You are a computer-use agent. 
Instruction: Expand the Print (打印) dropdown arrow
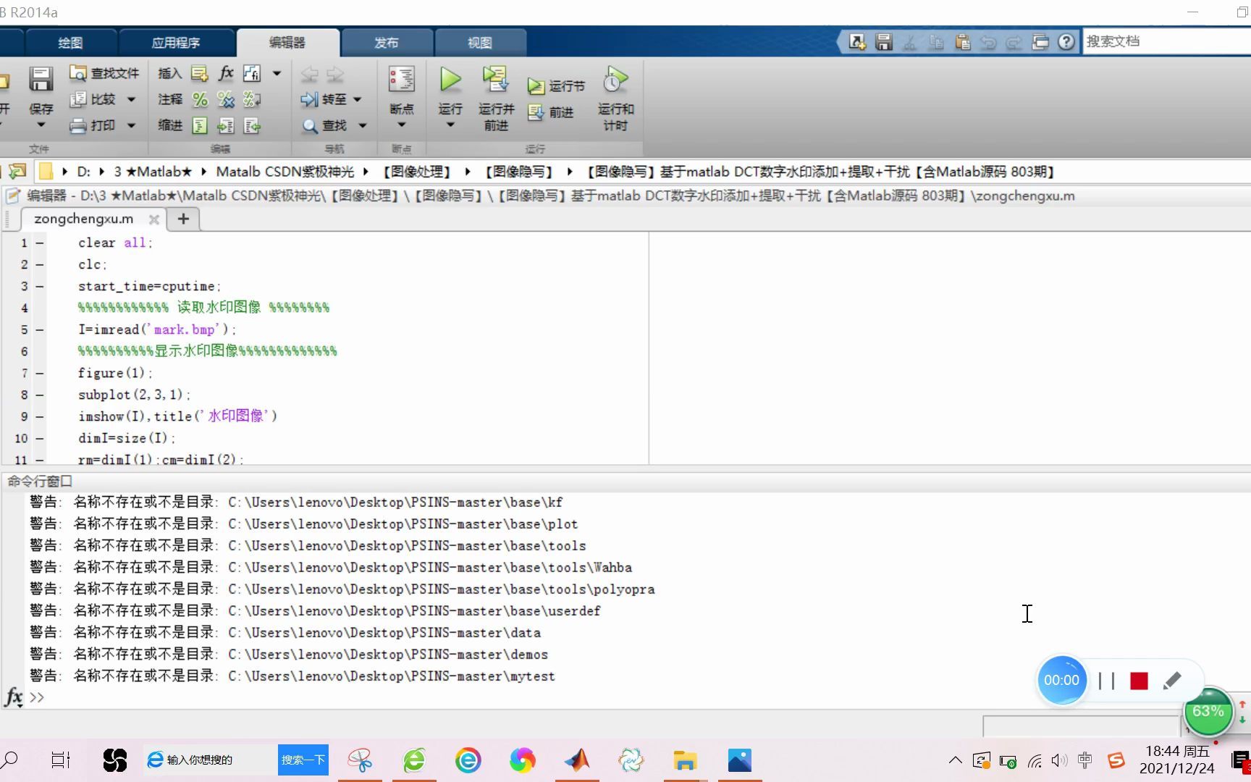pos(131,125)
